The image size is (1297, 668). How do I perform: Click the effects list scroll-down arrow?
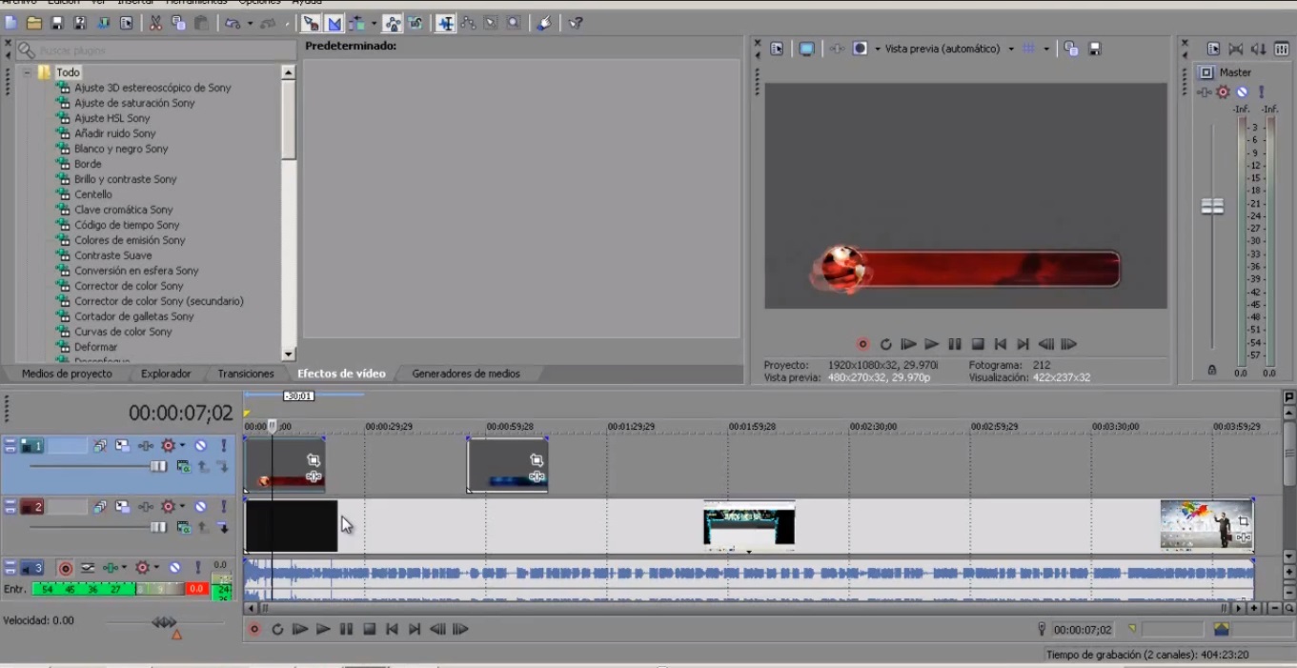pos(289,354)
